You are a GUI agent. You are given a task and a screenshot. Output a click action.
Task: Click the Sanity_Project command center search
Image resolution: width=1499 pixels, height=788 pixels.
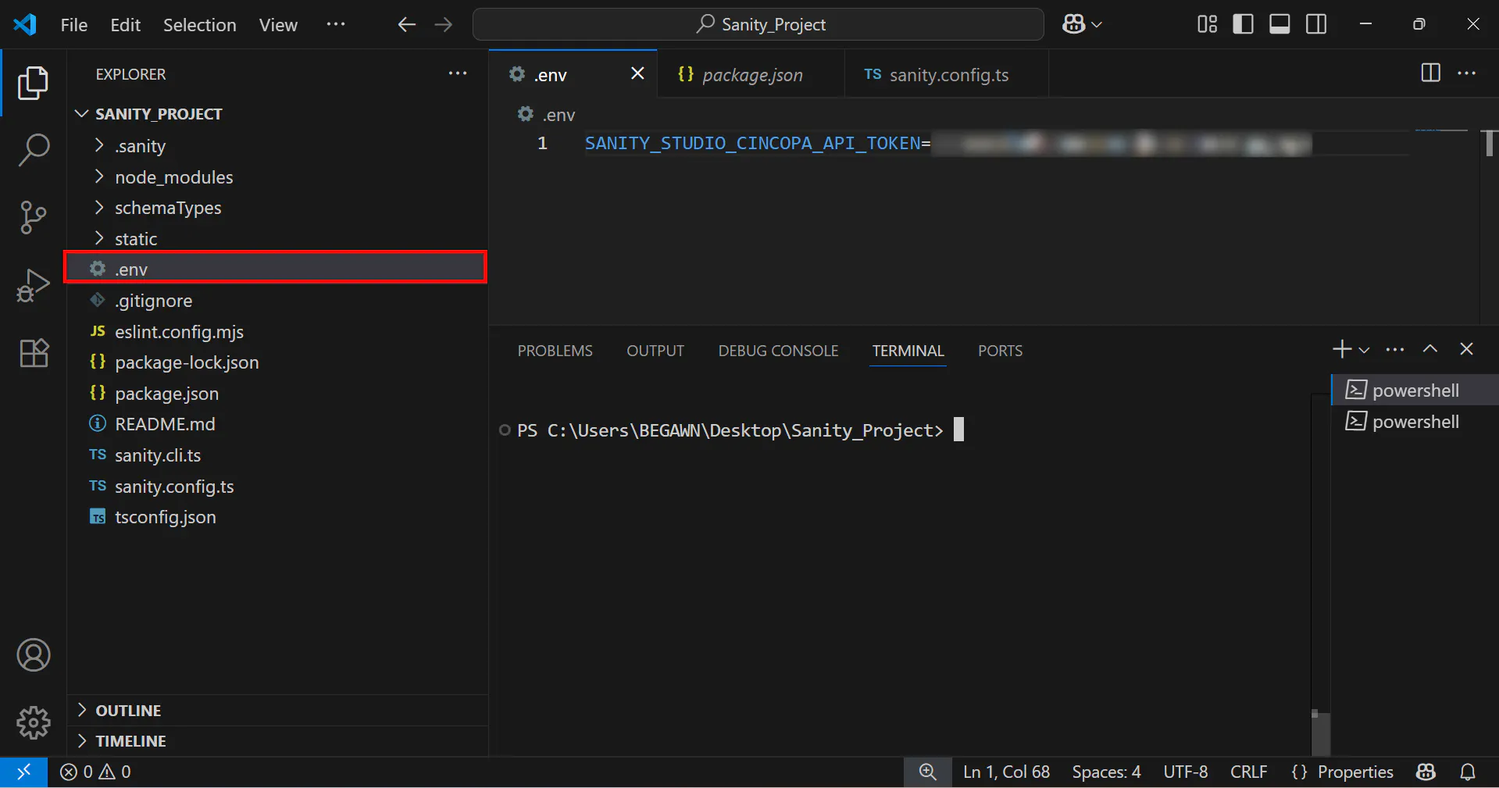pos(758,24)
